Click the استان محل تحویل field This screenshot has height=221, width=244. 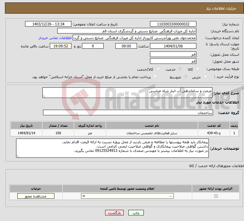pos(173,54)
